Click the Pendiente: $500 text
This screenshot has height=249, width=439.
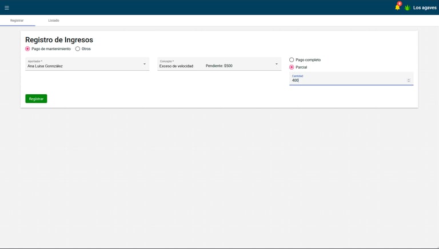pos(219,66)
